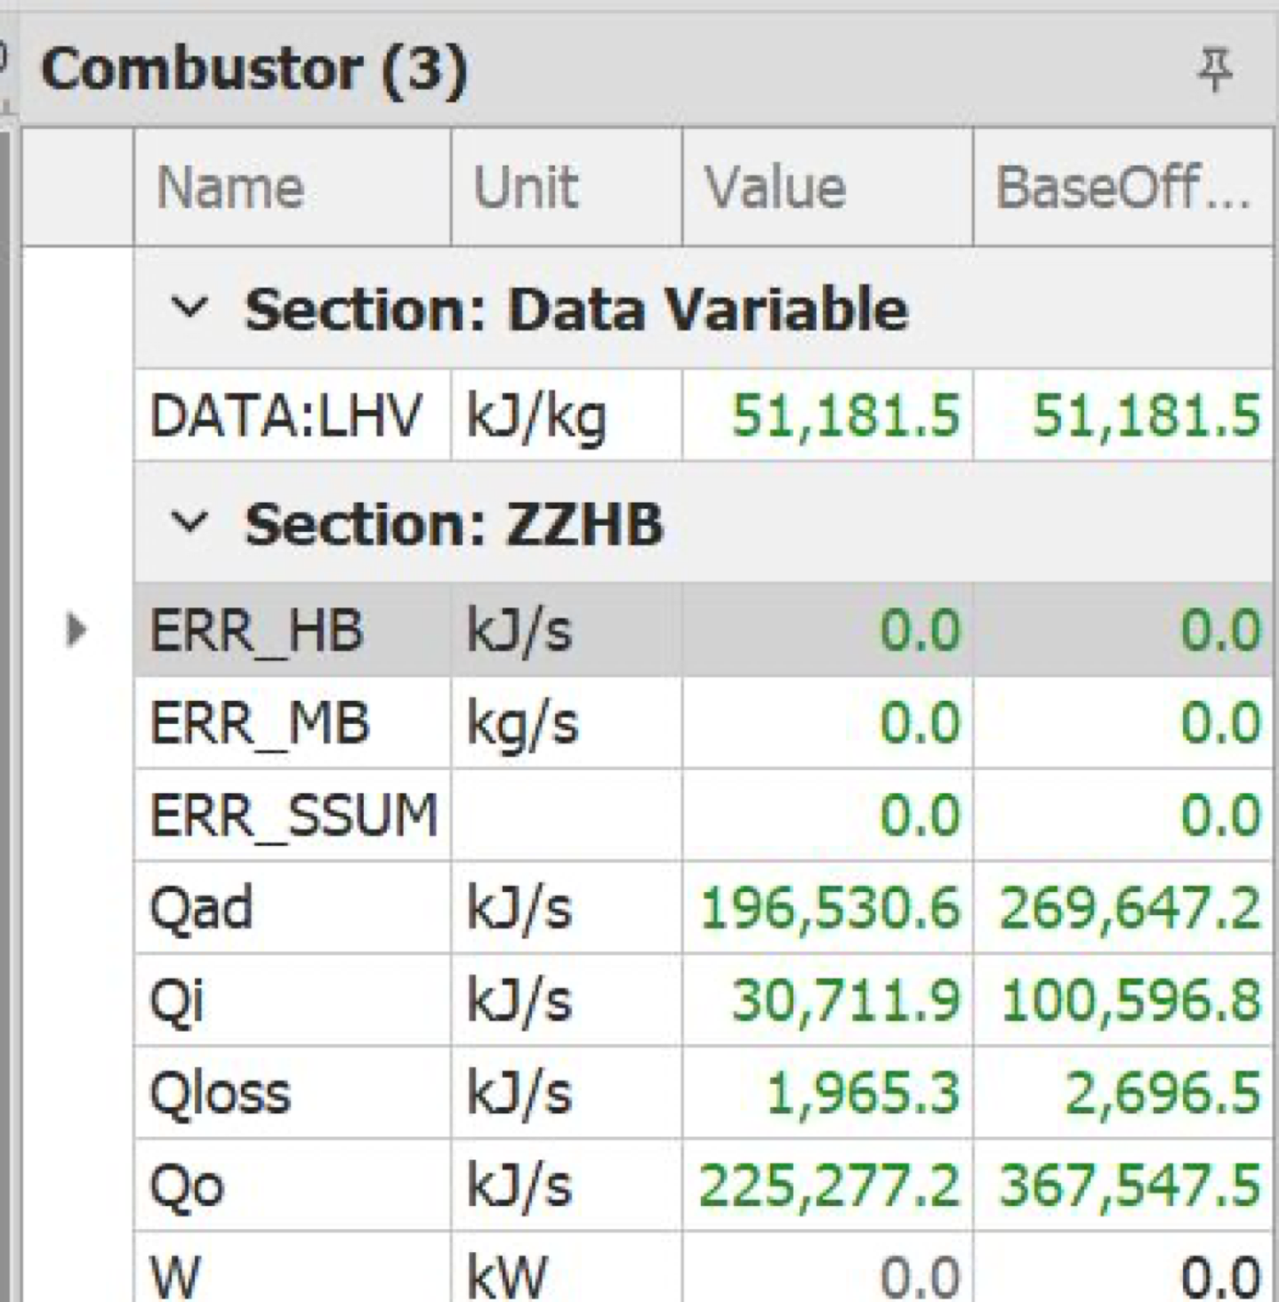Collapse Section: Data Variable group

[x=189, y=308]
